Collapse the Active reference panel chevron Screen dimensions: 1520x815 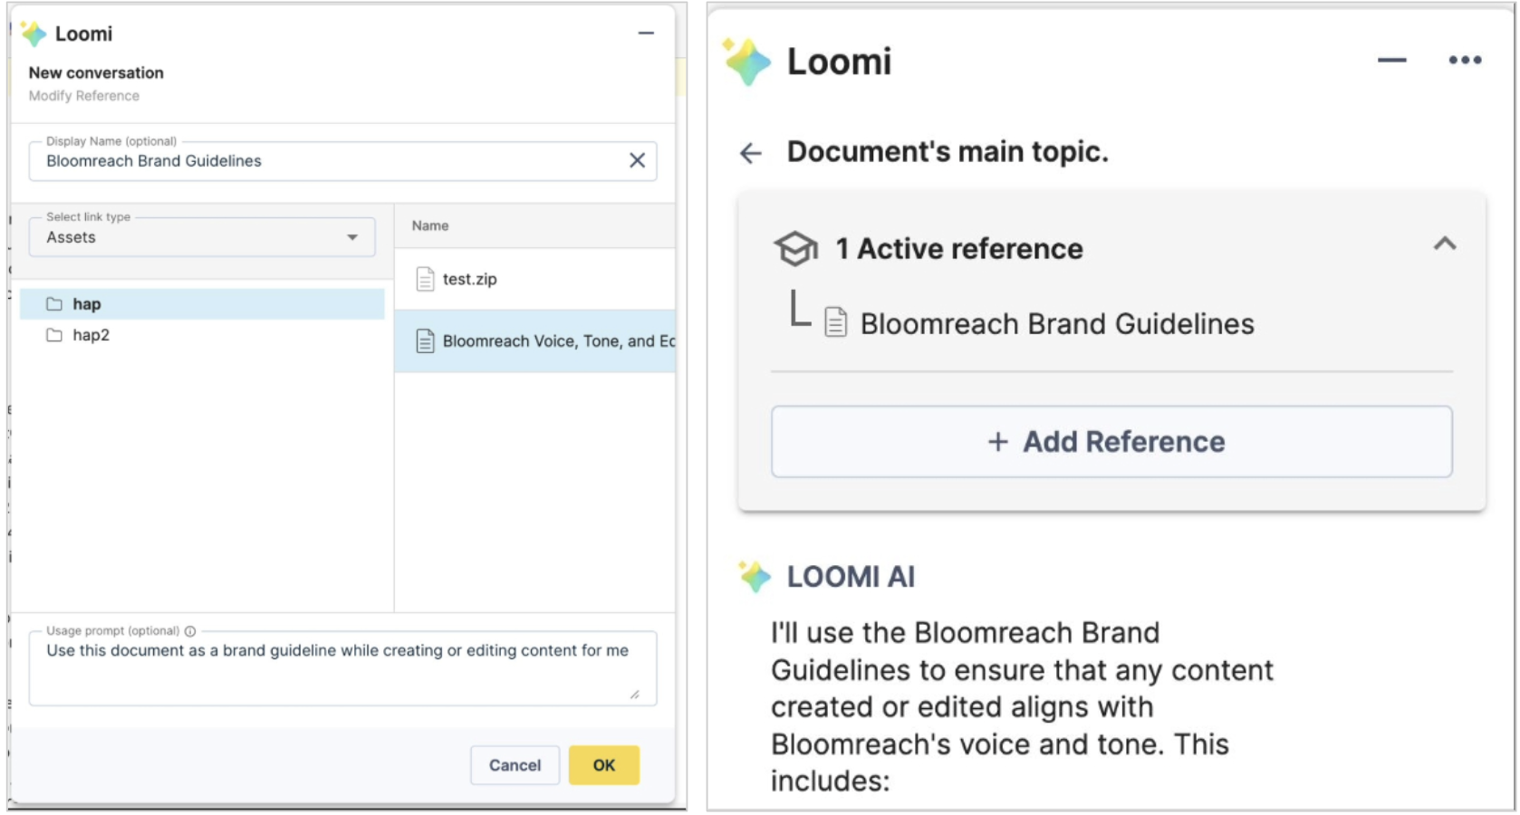1444,244
